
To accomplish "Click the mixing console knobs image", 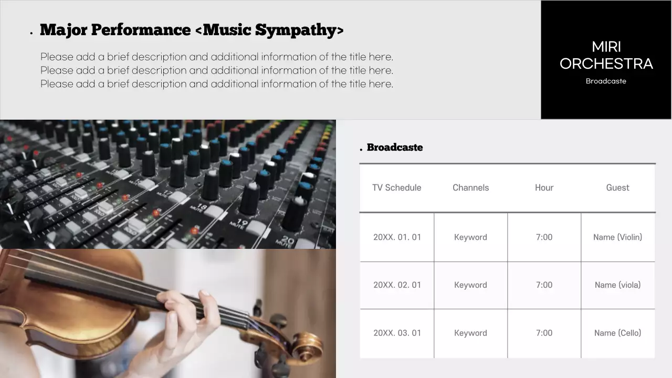I will click(x=168, y=183).
